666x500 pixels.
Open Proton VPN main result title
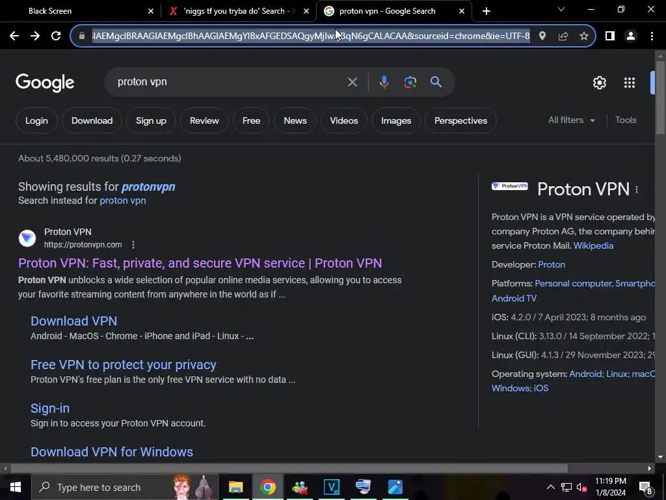click(200, 263)
